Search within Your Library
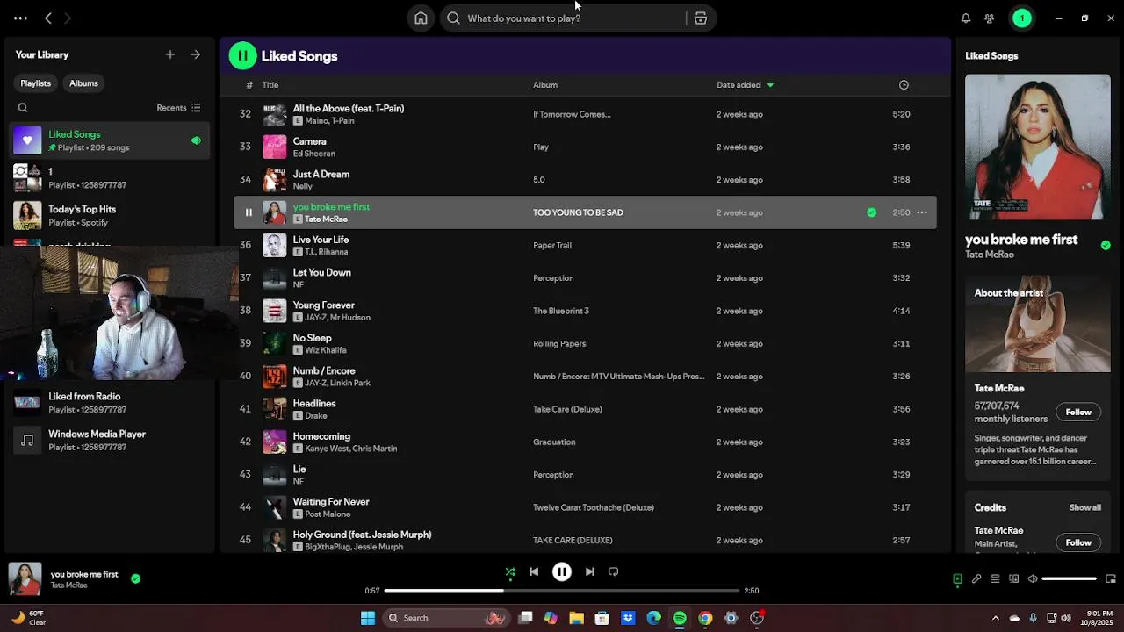1124x632 pixels. click(x=23, y=108)
